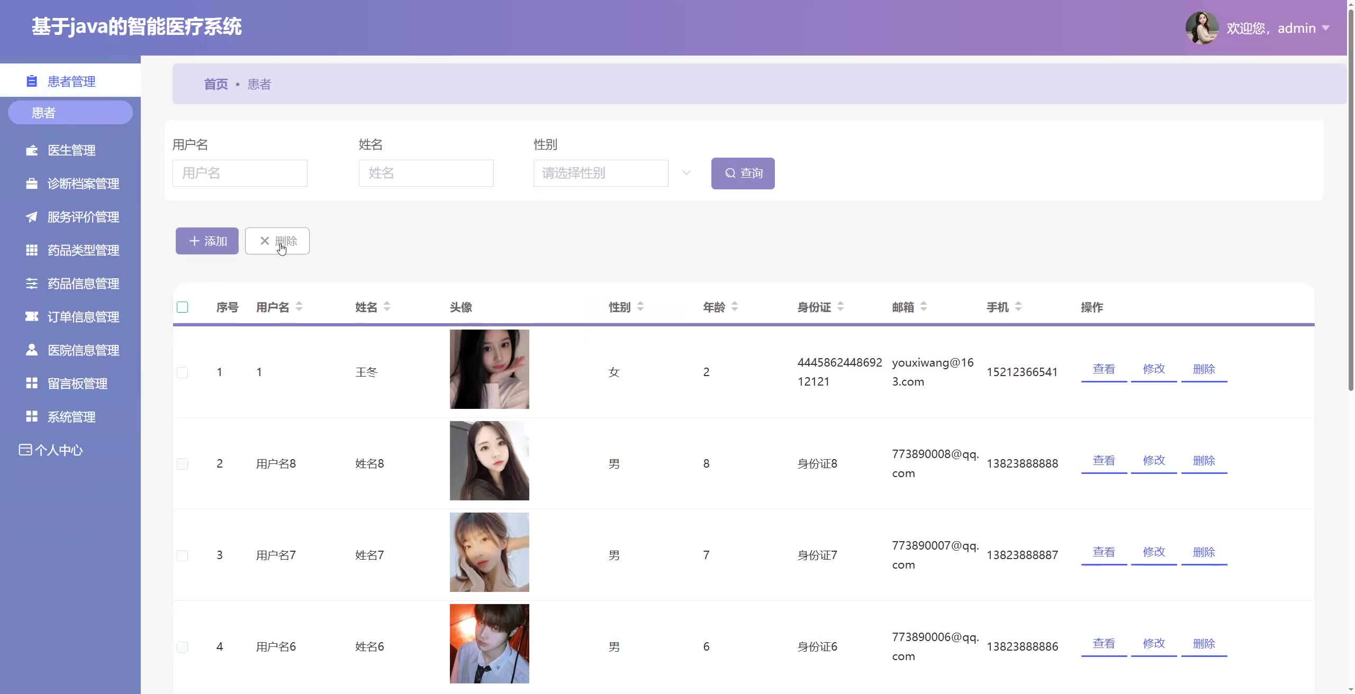The image size is (1355, 694).
Task: Click the 医院信息管理 person icon
Action: click(32, 350)
